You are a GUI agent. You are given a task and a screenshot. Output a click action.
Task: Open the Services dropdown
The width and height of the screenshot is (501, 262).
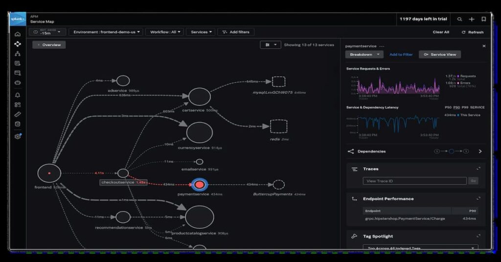pyautogui.click(x=201, y=32)
